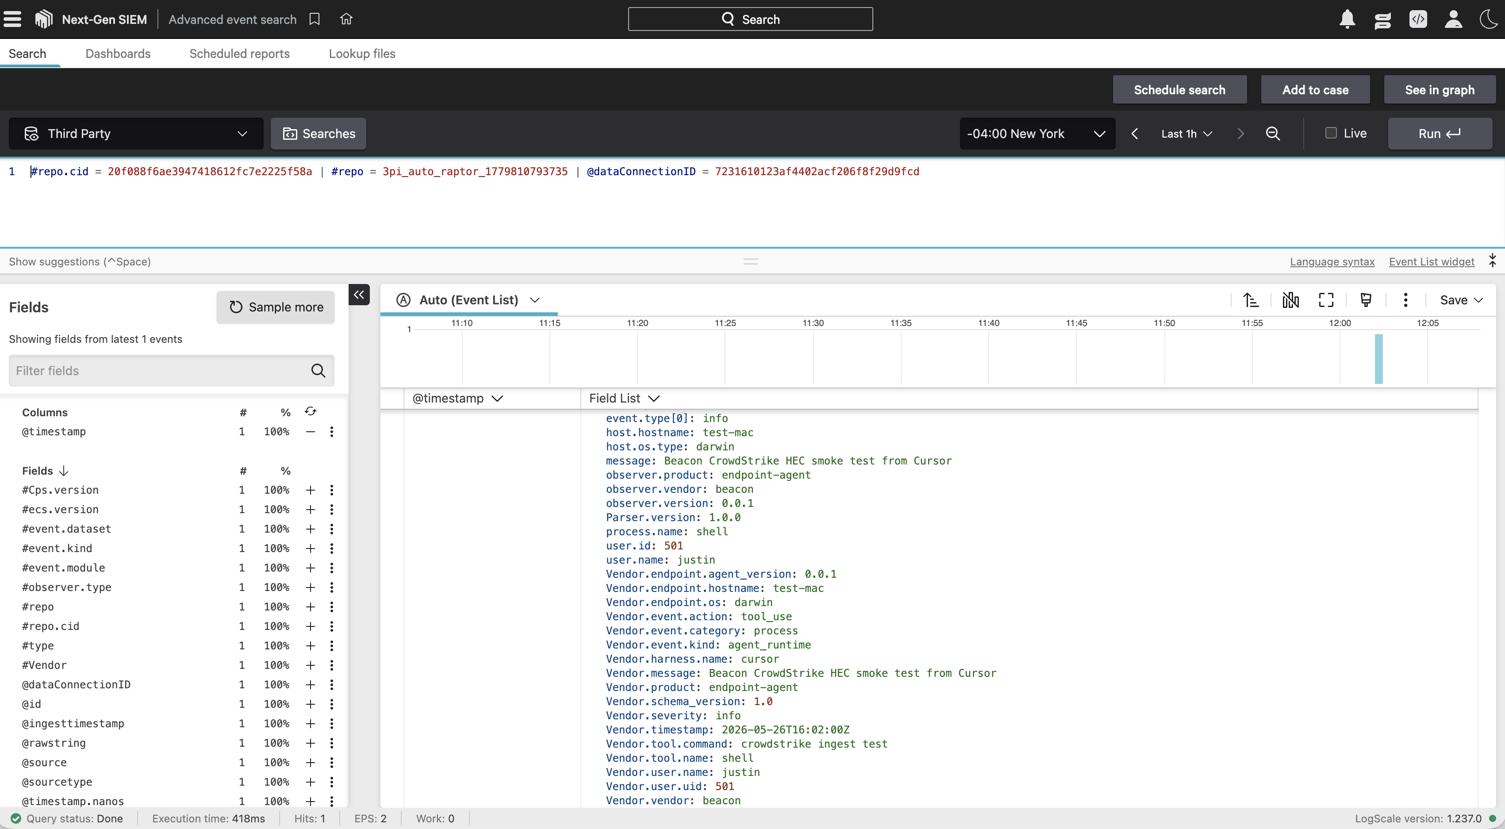Open options menu for #Vendor field
The width and height of the screenshot is (1505, 829).
tap(331, 665)
